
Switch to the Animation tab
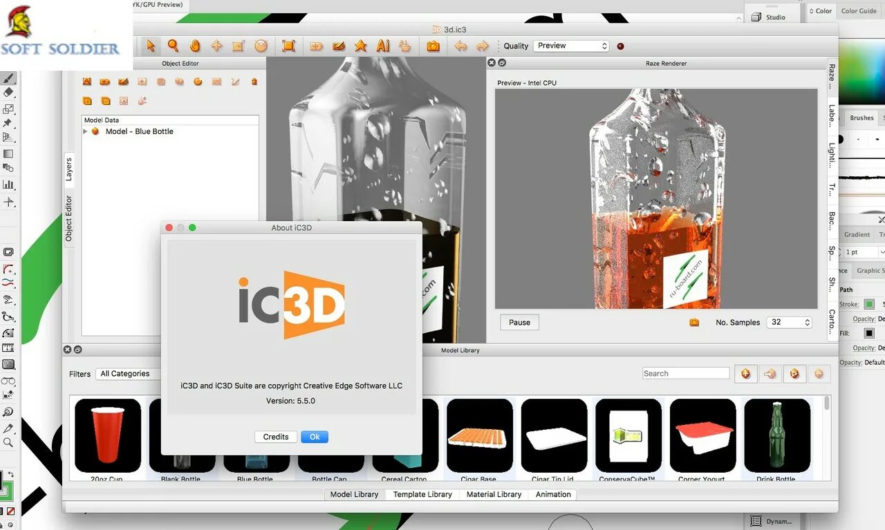coord(553,494)
